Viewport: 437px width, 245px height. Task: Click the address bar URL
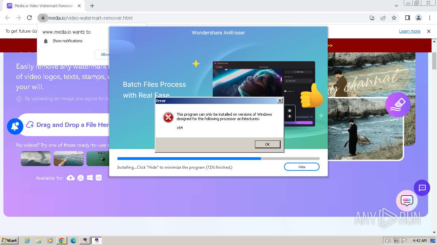[x=90, y=18]
